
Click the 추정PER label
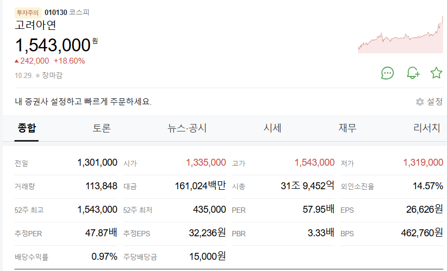pyautogui.click(x=28, y=234)
